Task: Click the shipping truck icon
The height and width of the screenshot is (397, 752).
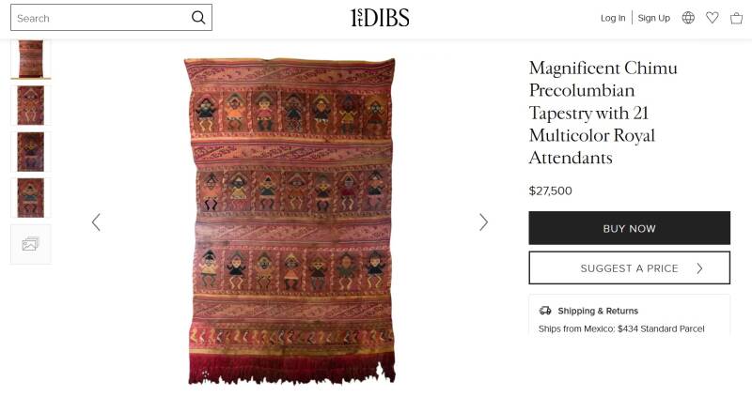Action: coord(545,311)
